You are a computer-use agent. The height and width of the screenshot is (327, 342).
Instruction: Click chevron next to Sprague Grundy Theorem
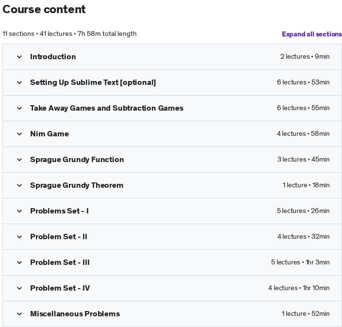click(19, 185)
